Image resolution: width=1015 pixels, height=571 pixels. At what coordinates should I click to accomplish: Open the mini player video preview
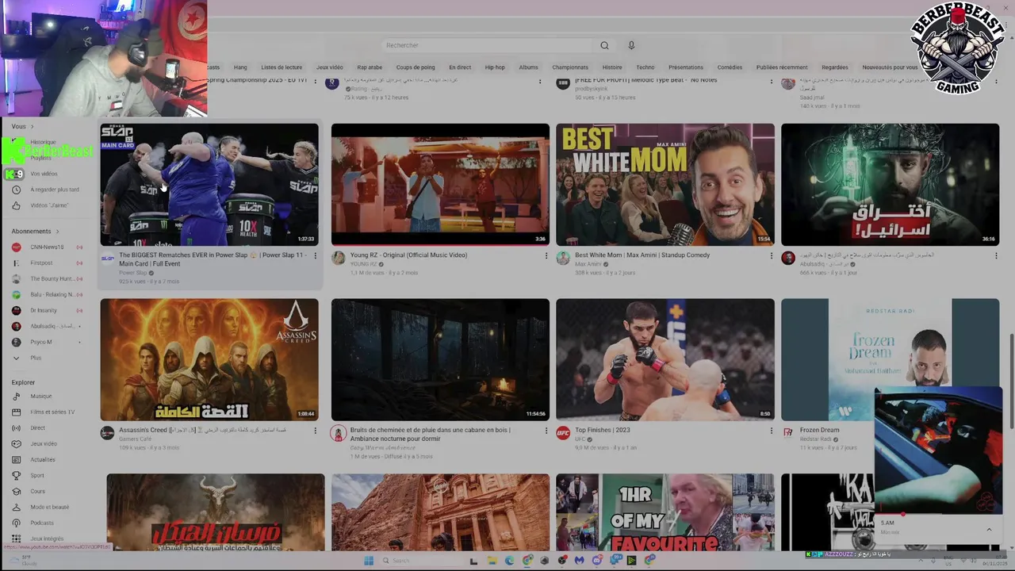click(938, 450)
